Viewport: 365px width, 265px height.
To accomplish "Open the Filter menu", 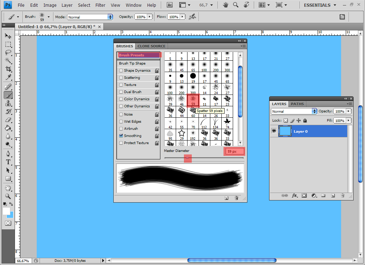I will pos(100,5).
